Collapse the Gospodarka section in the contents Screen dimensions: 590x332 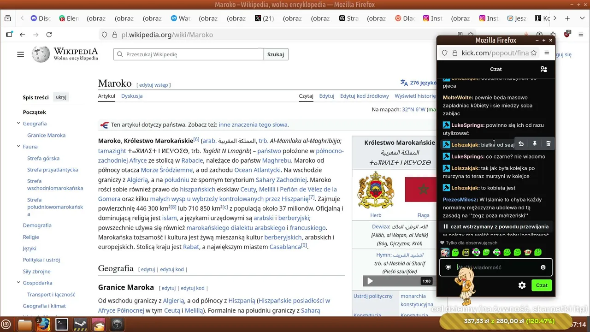coord(18,283)
